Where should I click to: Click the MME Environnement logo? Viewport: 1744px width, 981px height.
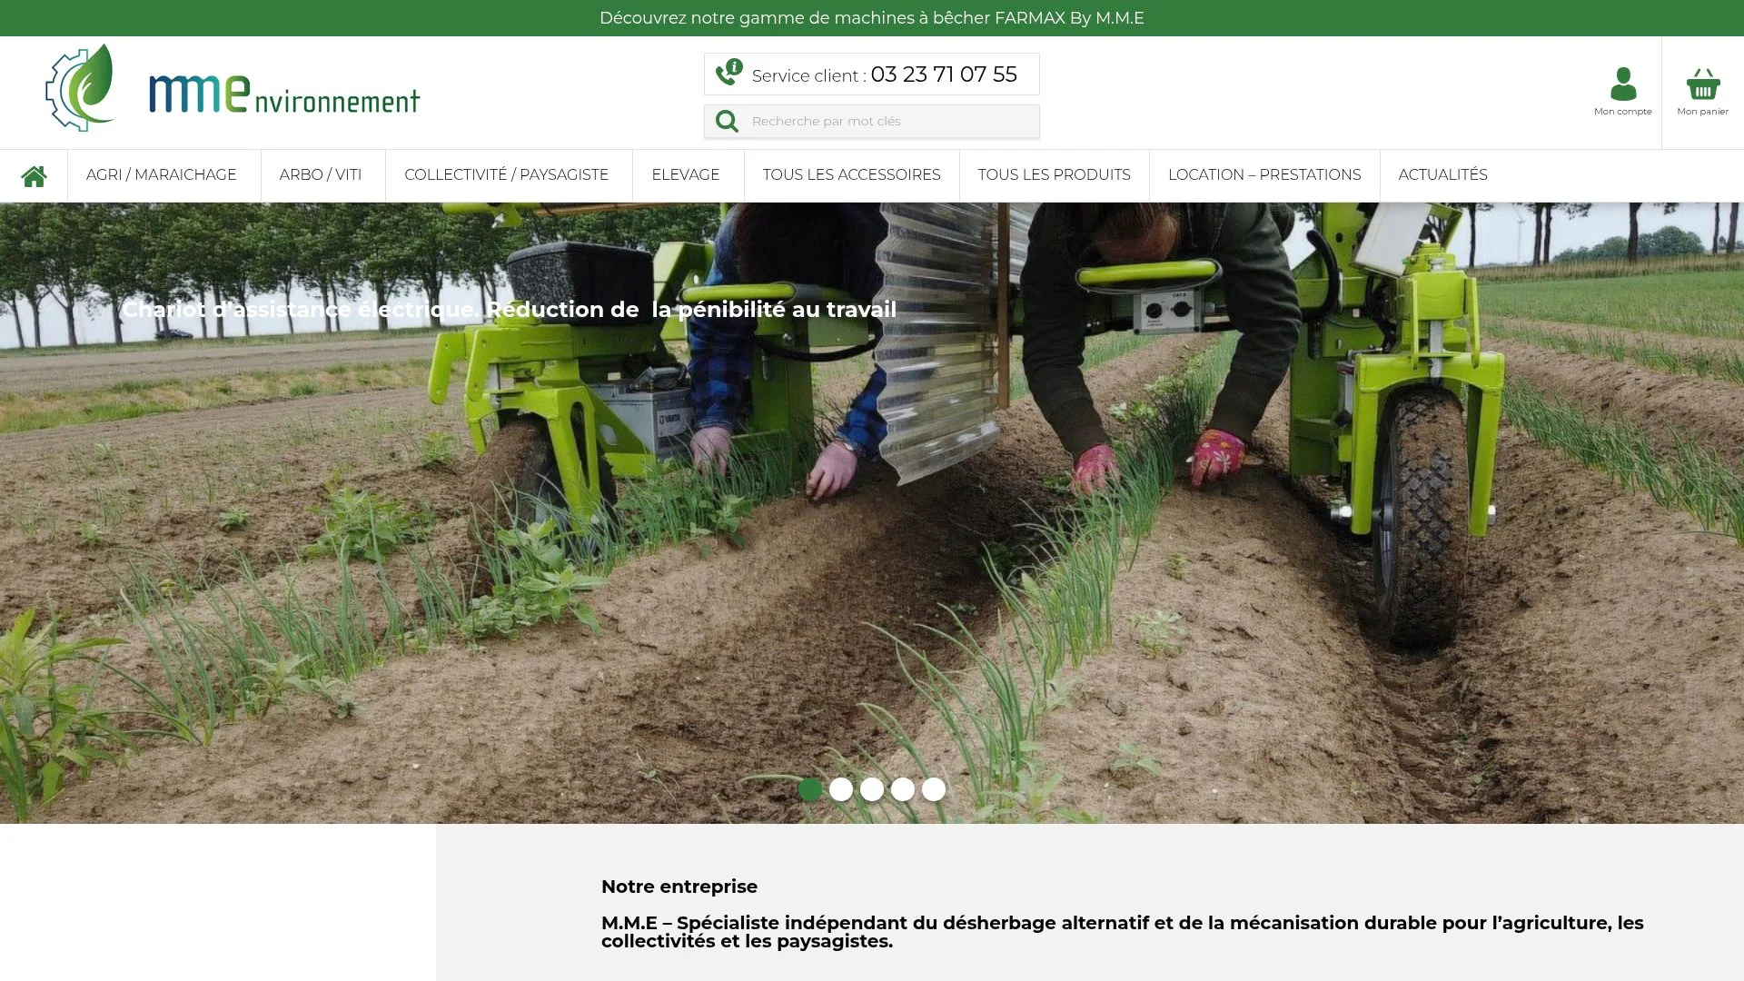pos(232,87)
